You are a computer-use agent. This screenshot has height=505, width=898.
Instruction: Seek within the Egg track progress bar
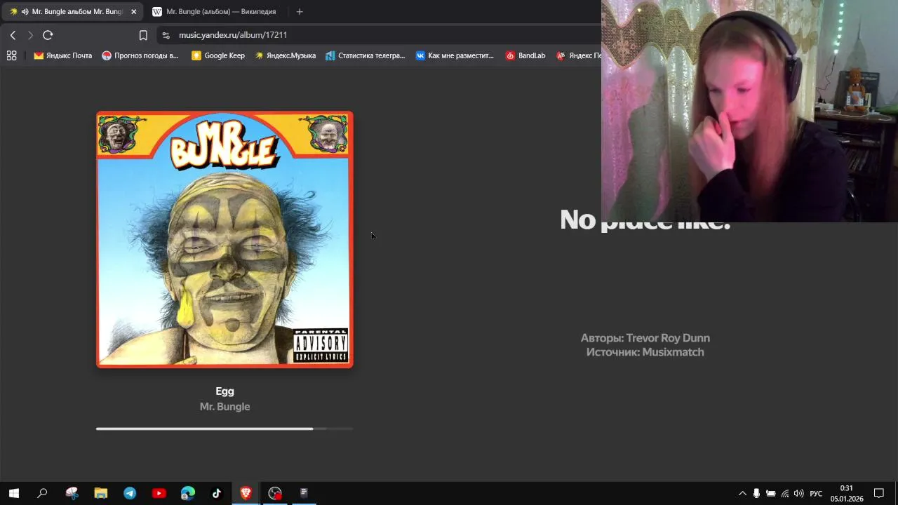point(224,429)
